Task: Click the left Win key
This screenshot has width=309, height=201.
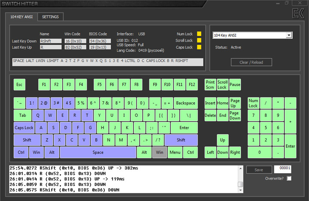Action: 36,152
